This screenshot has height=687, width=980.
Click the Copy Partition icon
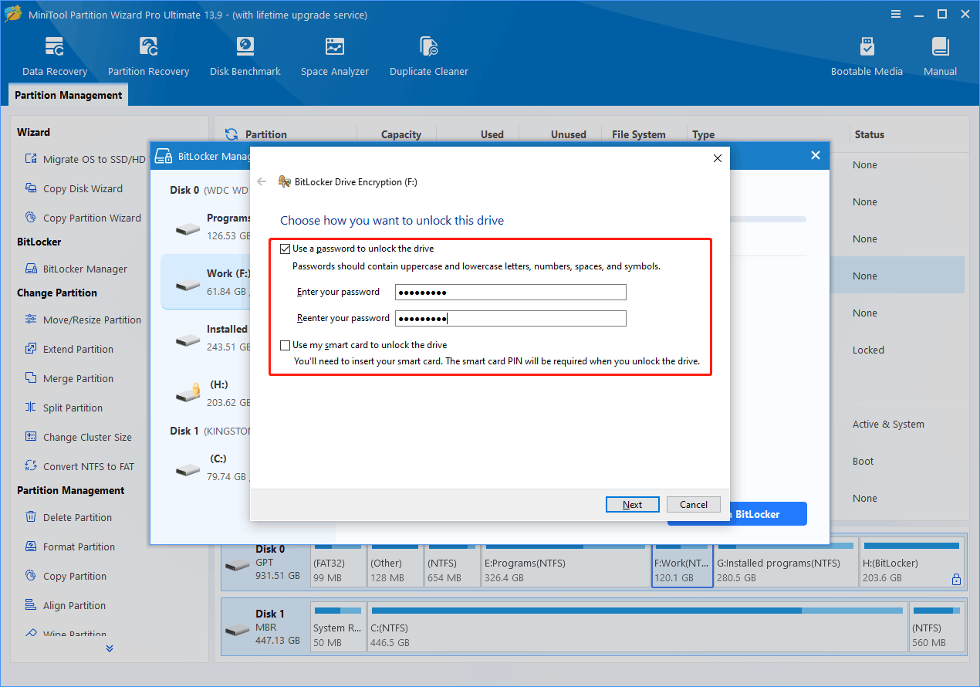[31, 576]
